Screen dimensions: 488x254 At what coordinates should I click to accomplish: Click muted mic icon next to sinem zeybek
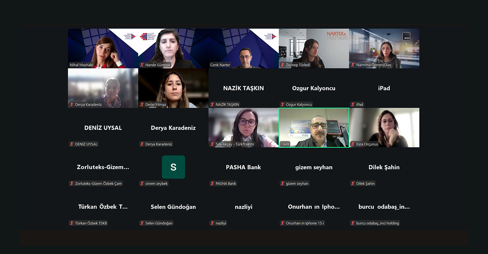[142, 183]
